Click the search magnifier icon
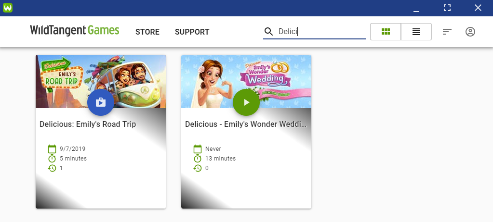Screen dimensions: 493x222 268,32
